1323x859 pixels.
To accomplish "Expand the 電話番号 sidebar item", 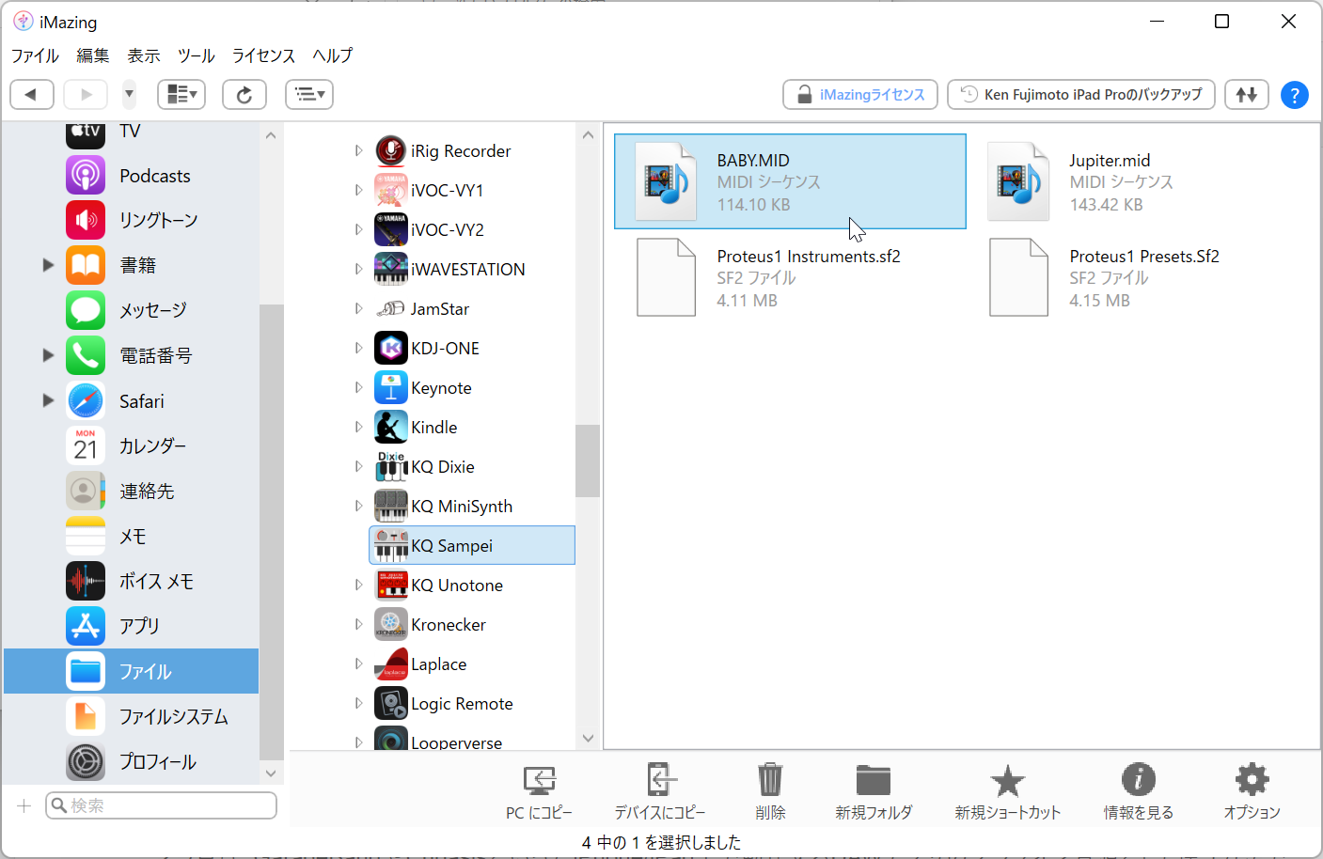I will point(48,355).
